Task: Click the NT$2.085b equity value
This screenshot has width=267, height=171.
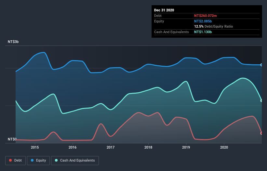Action: pos(203,21)
